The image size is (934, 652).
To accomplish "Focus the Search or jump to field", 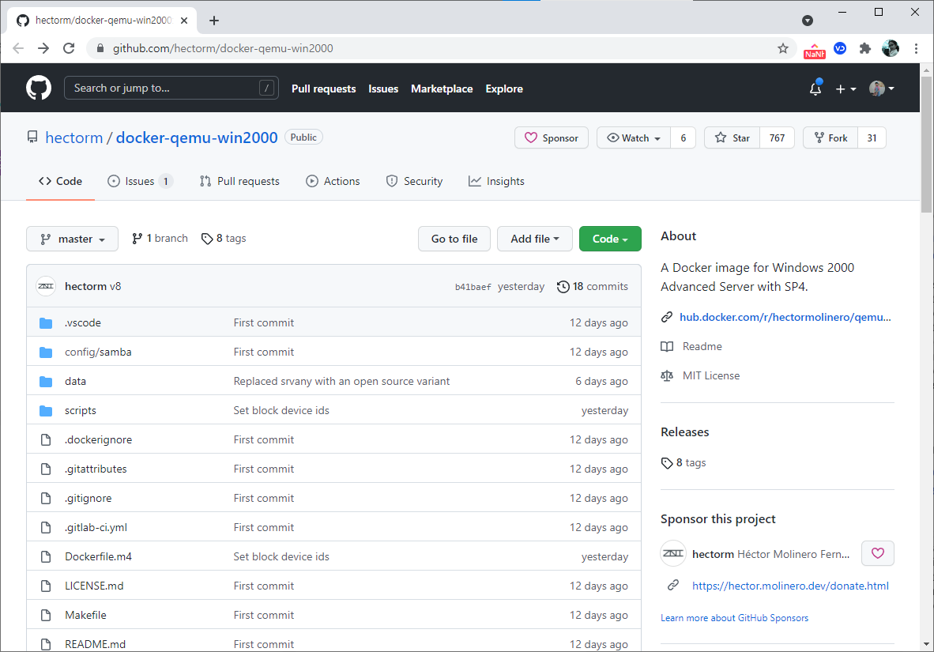I will 171,89.
